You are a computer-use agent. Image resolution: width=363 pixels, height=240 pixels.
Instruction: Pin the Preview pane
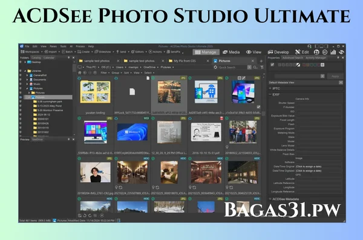pyautogui.click(x=68, y=139)
